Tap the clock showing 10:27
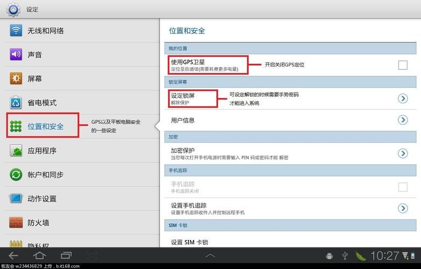421x269 pixels. click(384, 256)
